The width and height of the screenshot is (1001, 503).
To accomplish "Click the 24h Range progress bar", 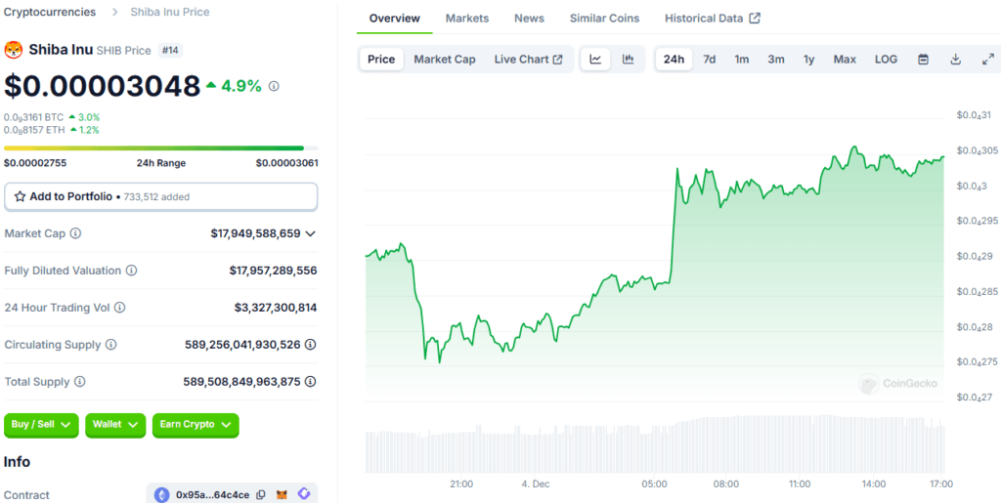I will (161, 147).
